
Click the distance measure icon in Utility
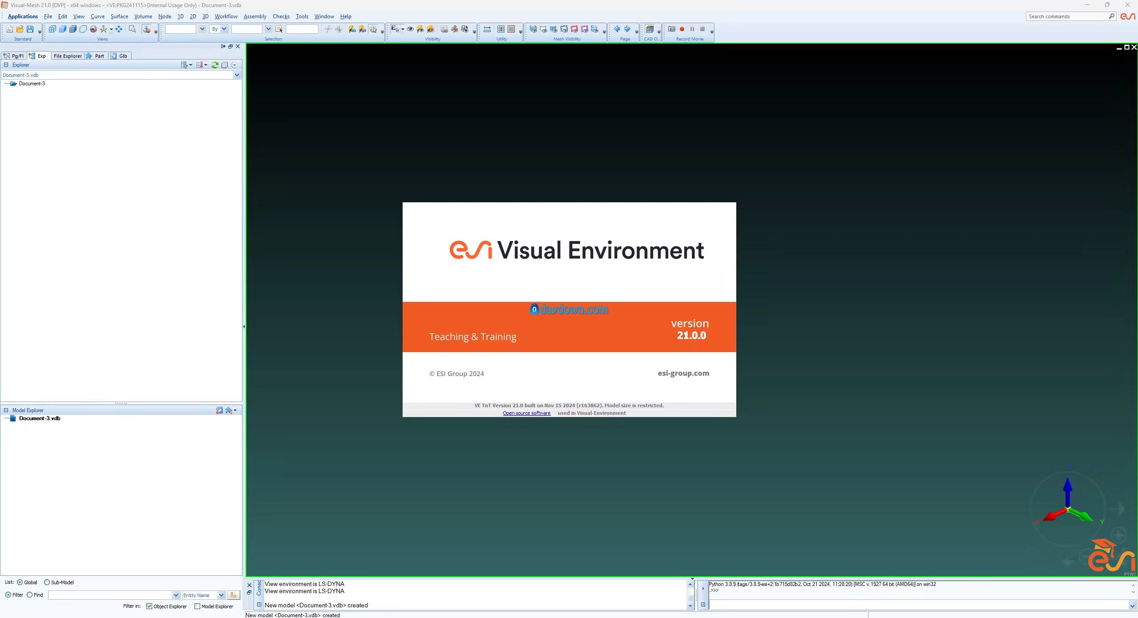[487, 29]
